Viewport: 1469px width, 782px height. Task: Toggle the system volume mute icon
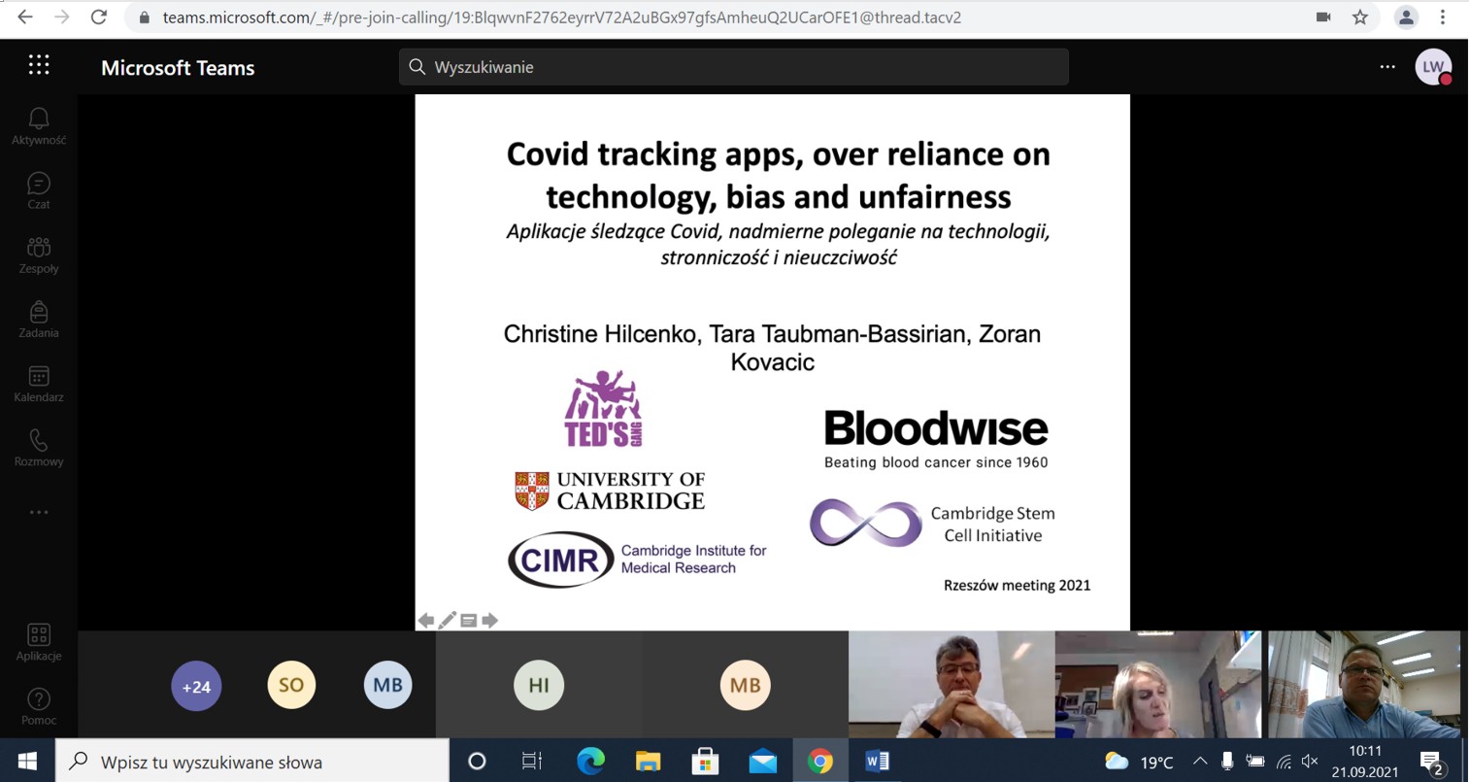[1311, 762]
